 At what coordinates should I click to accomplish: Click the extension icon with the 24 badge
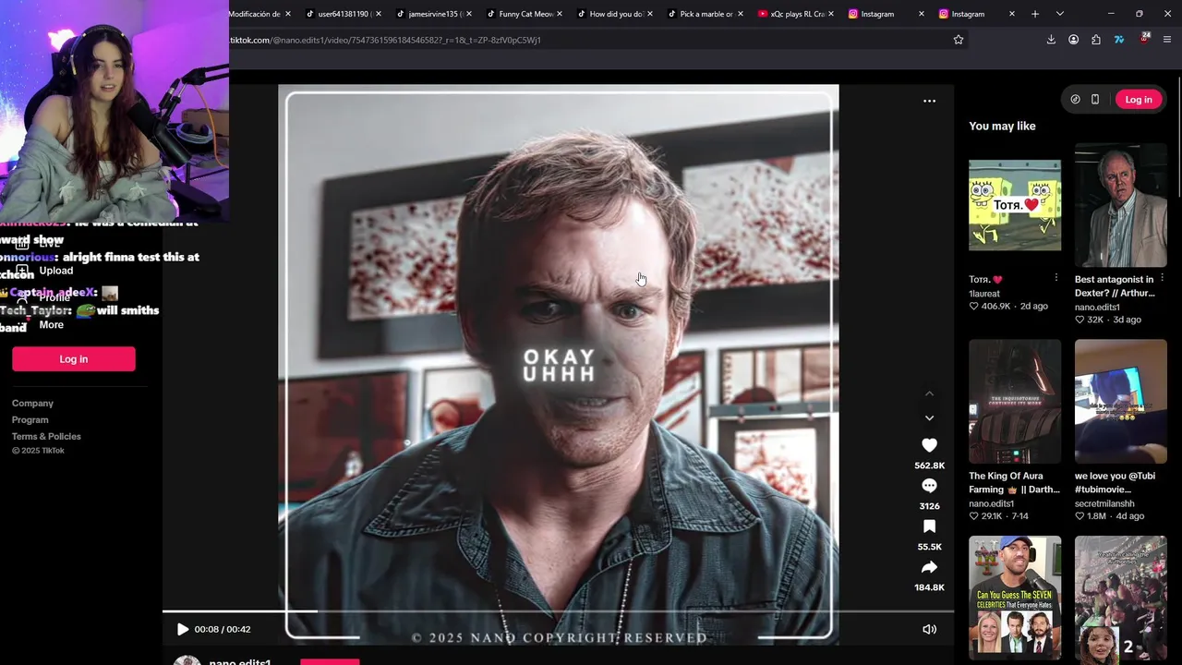point(1144,39)
